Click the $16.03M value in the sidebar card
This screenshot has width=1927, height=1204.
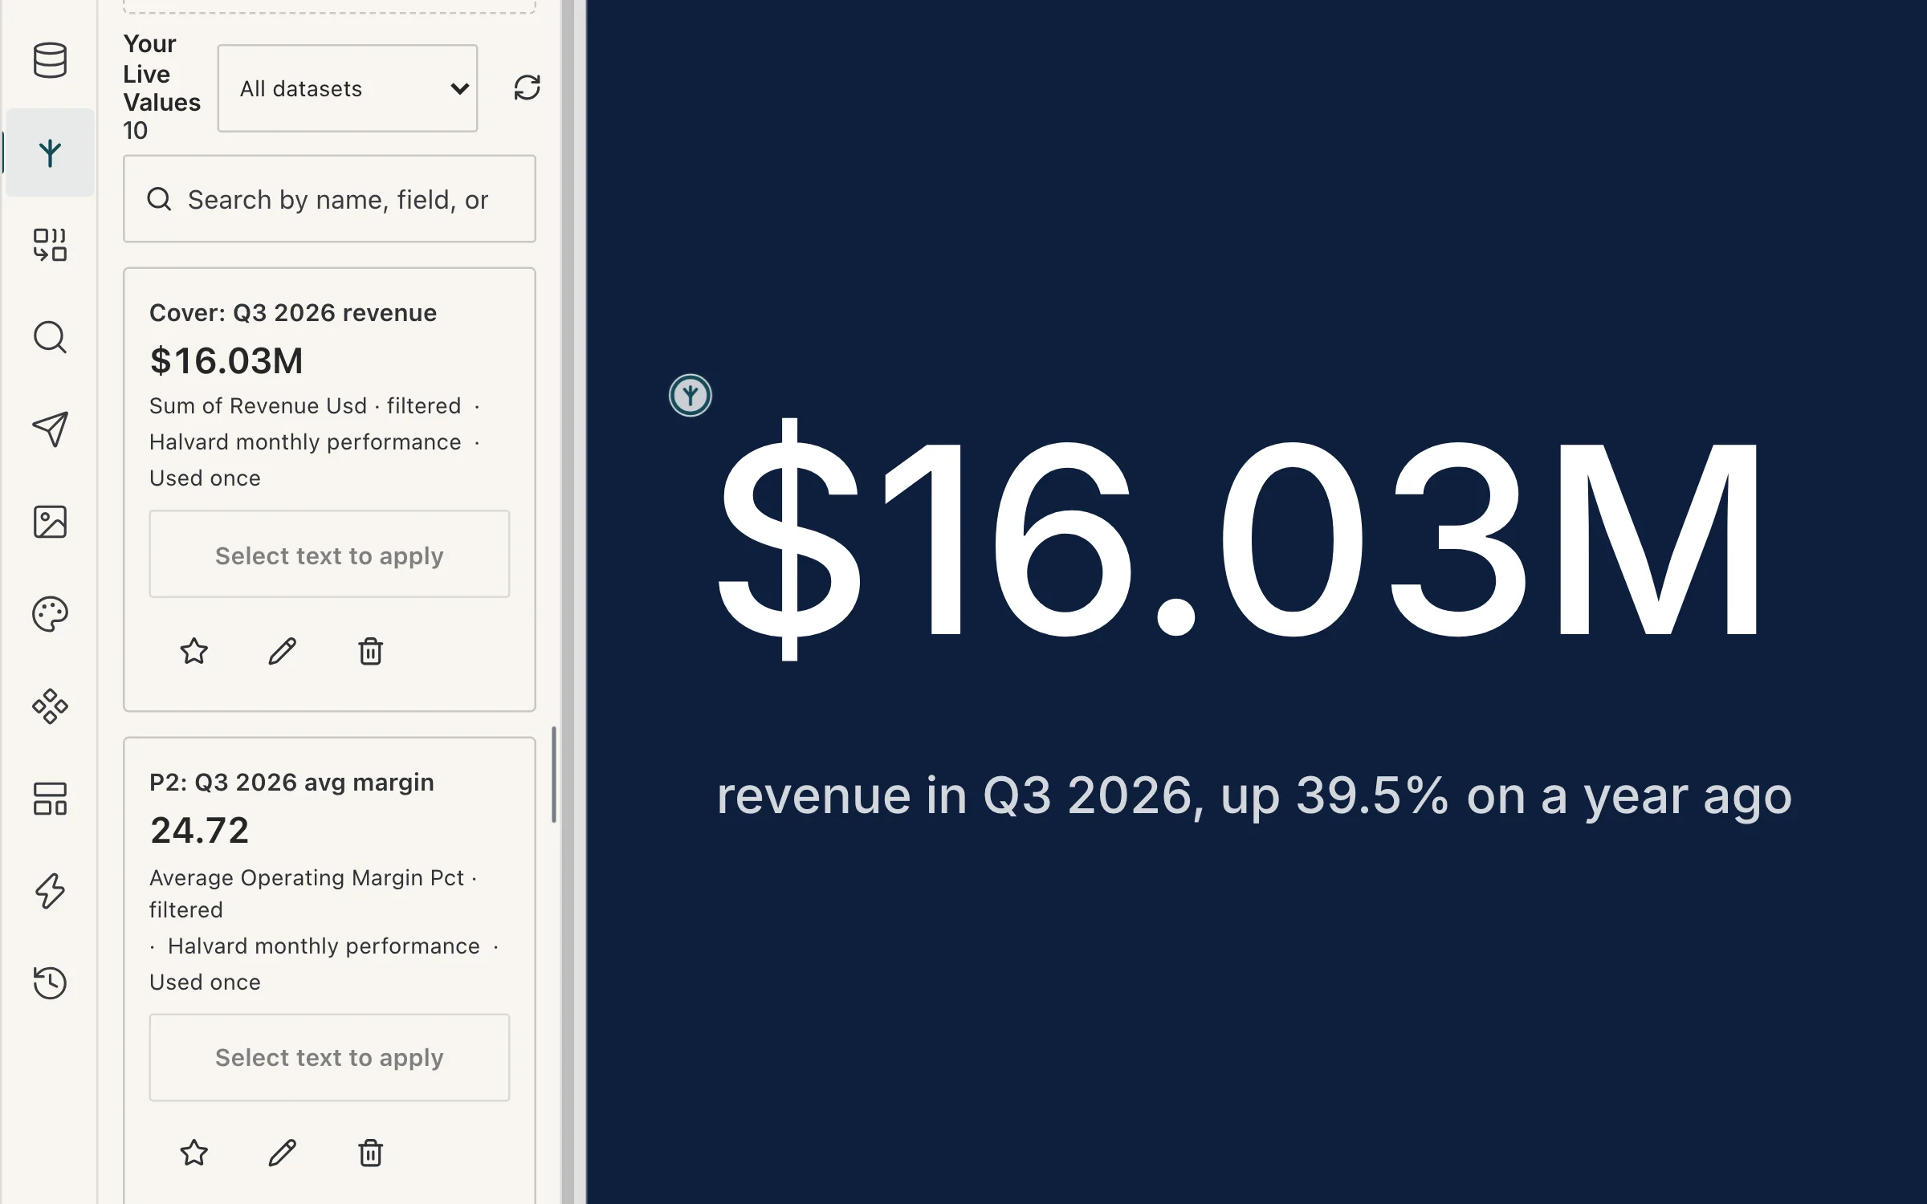pos(226,360)
